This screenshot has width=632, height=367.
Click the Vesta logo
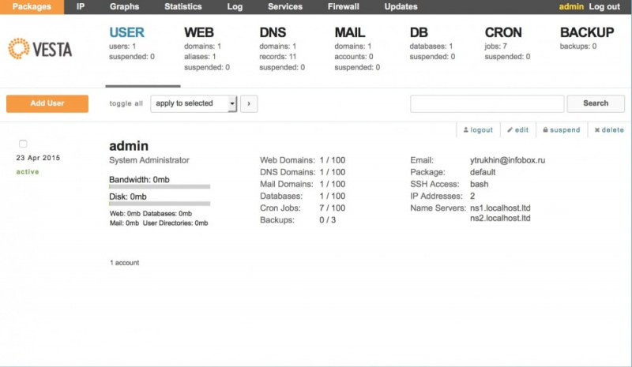tap(40, 49)
